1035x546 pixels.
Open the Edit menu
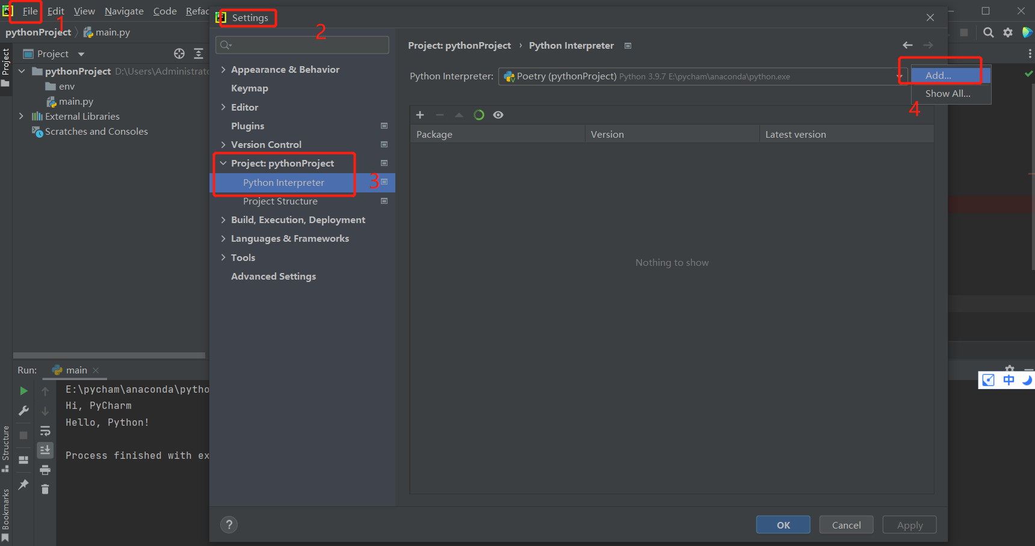(56, 11)
